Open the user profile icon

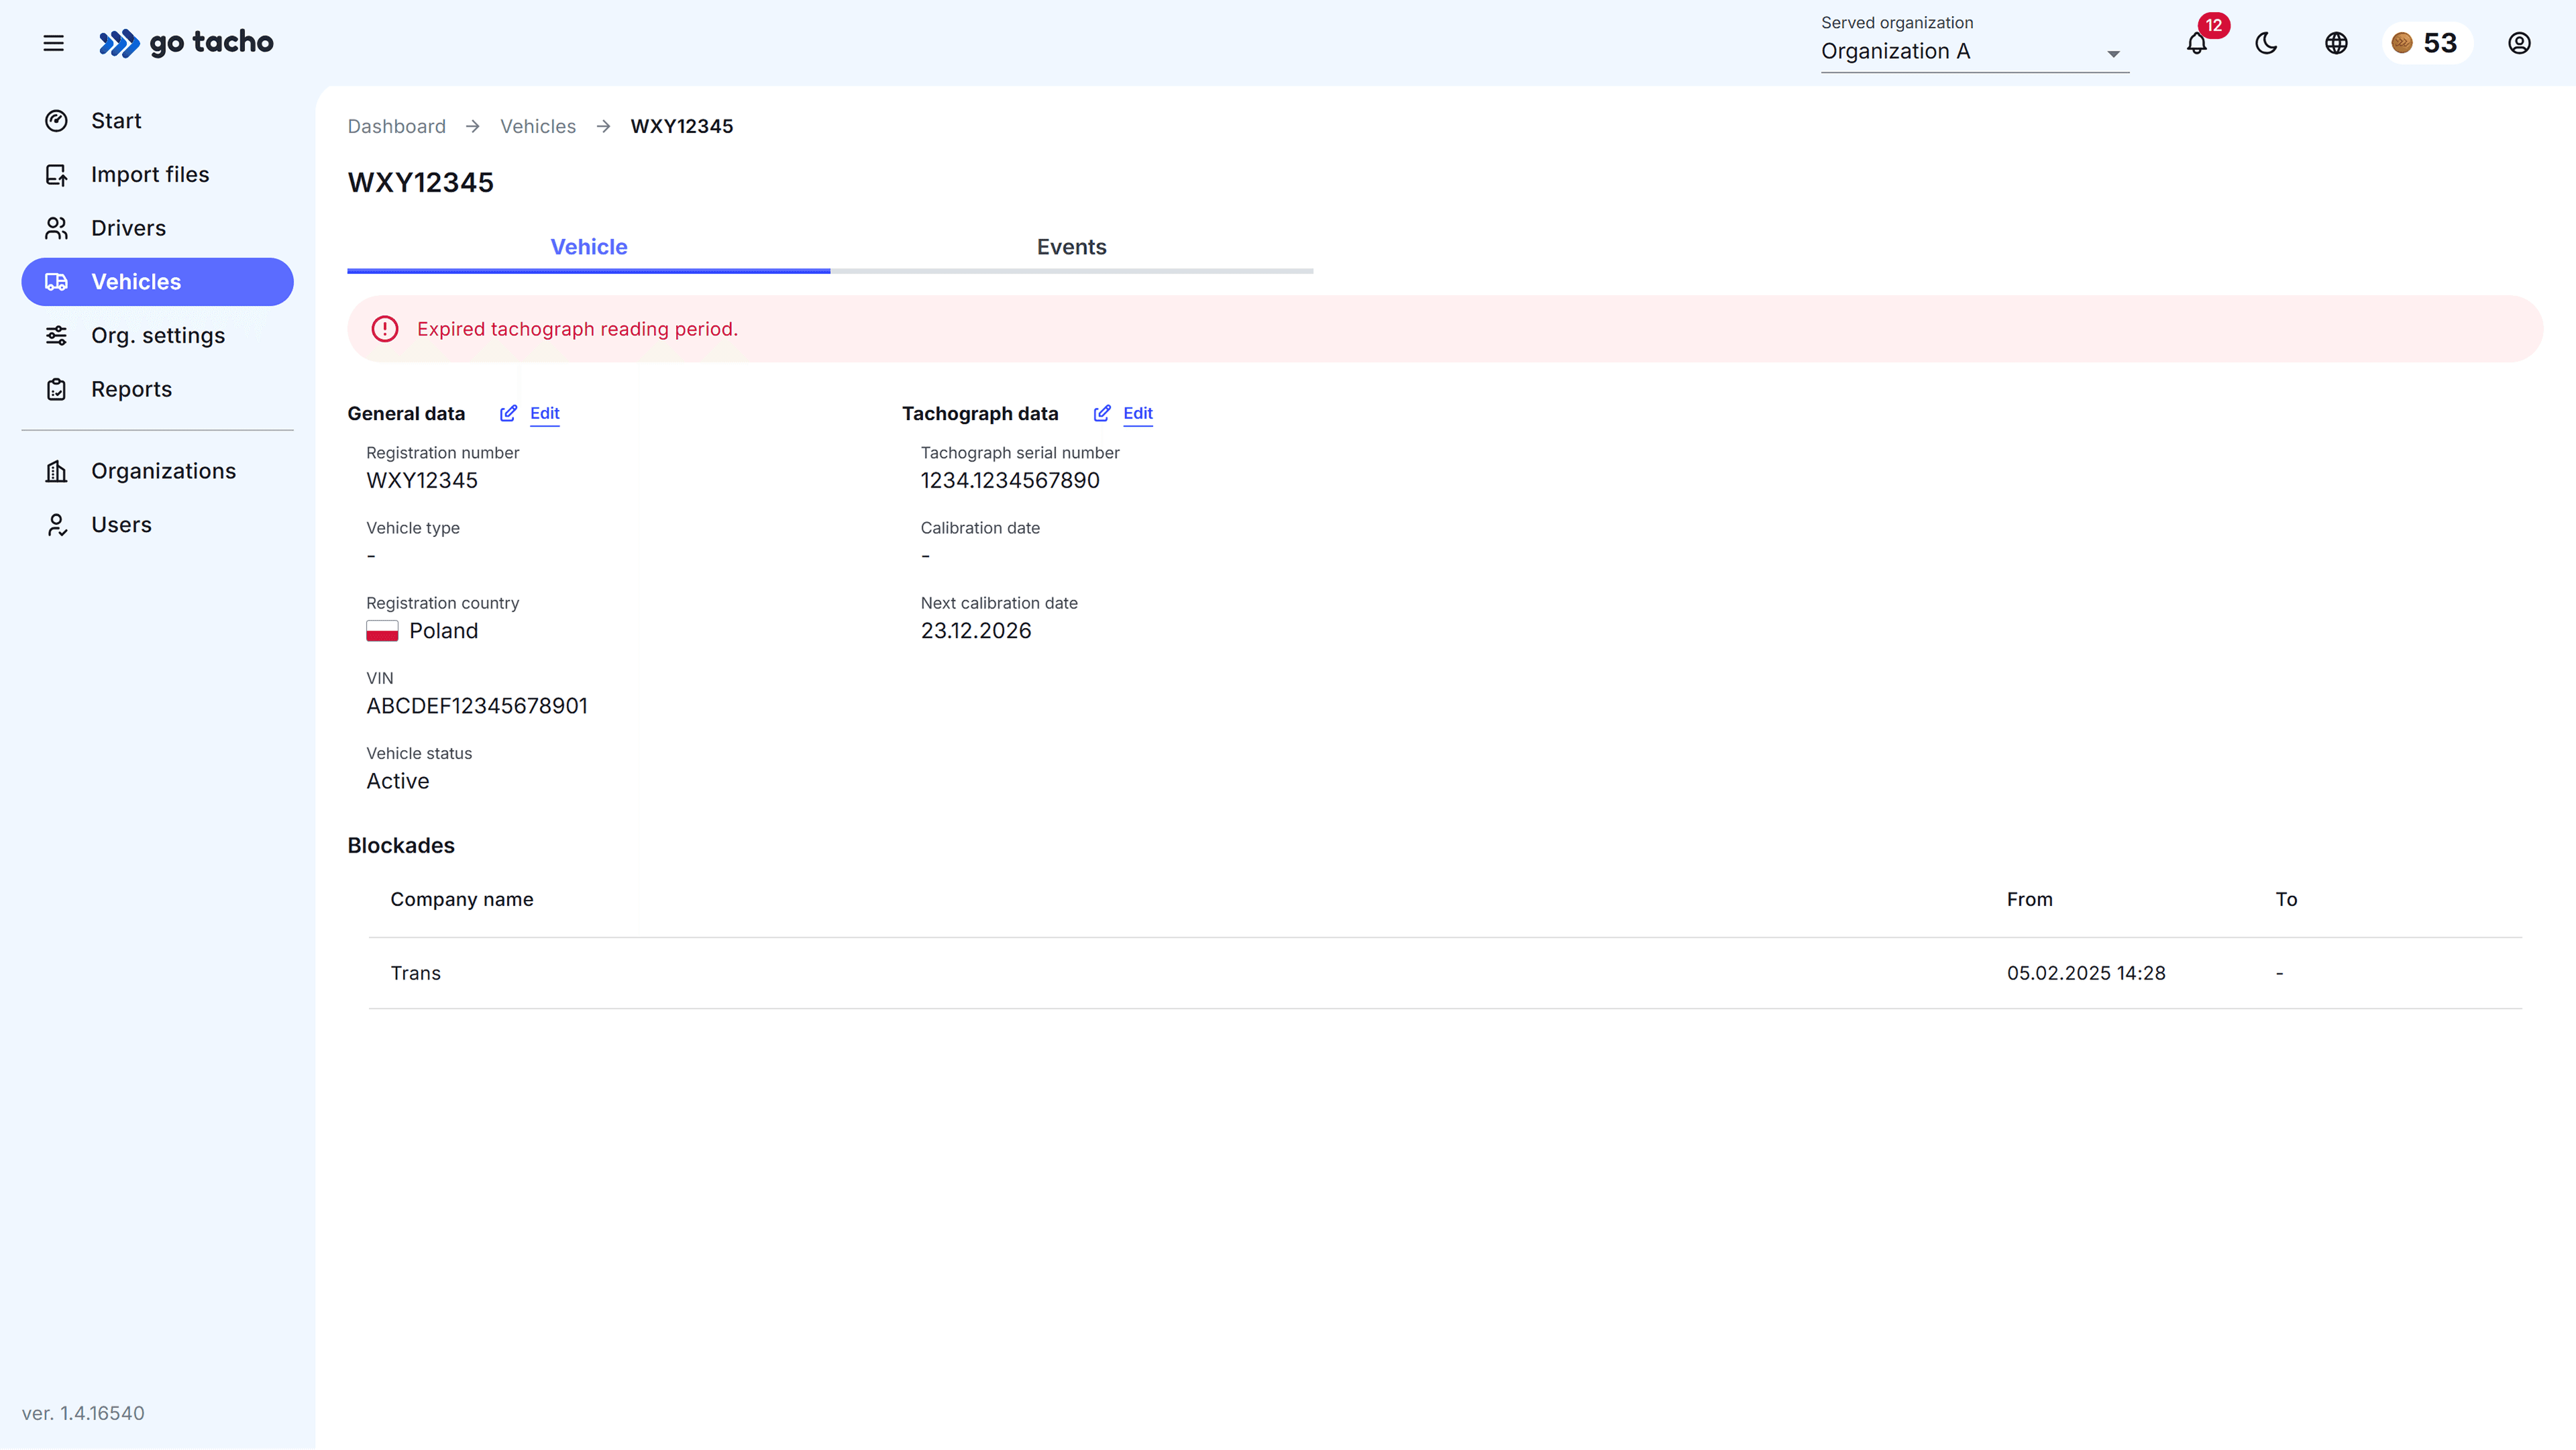2519,43
